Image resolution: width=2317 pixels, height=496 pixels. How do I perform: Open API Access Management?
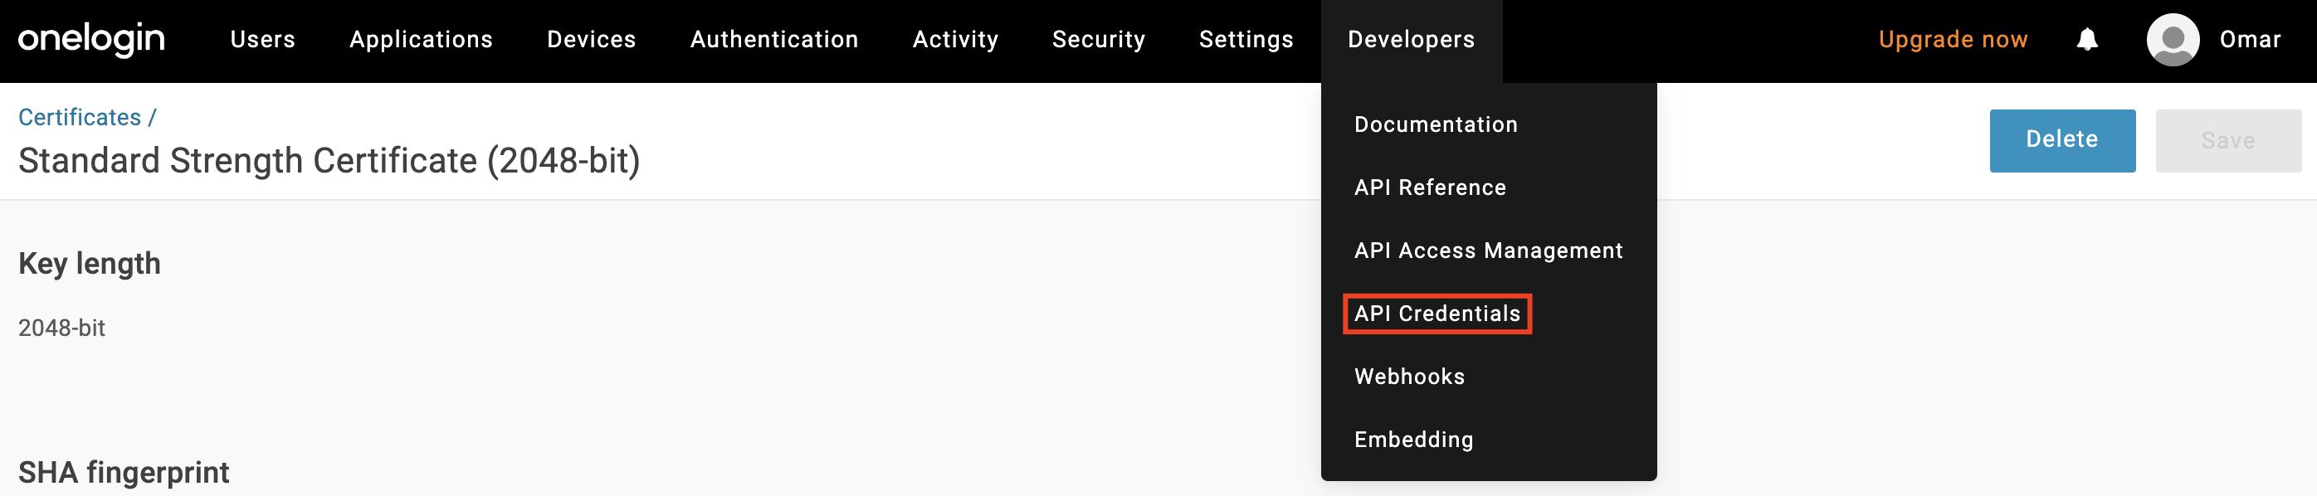(1488, 250)
